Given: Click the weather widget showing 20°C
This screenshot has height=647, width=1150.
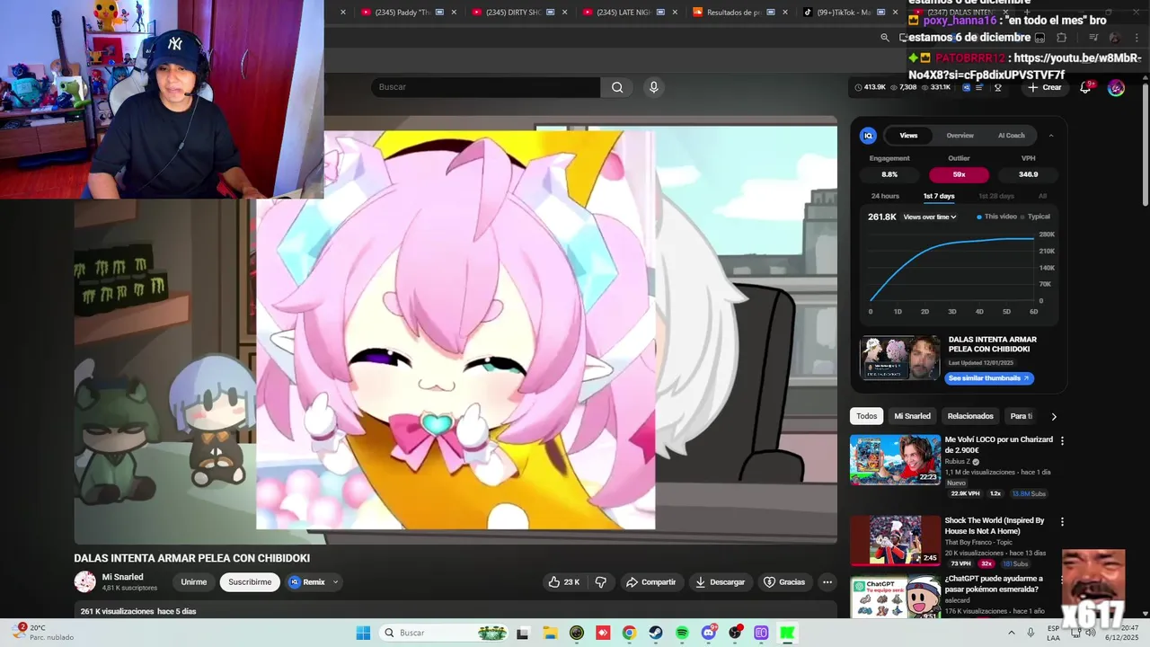Looking at the screenshot, I should pos(43,633).
